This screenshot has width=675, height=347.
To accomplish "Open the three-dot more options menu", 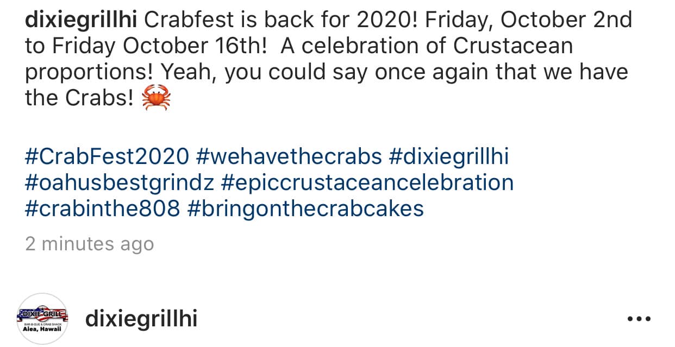I will tap(638, 319).
